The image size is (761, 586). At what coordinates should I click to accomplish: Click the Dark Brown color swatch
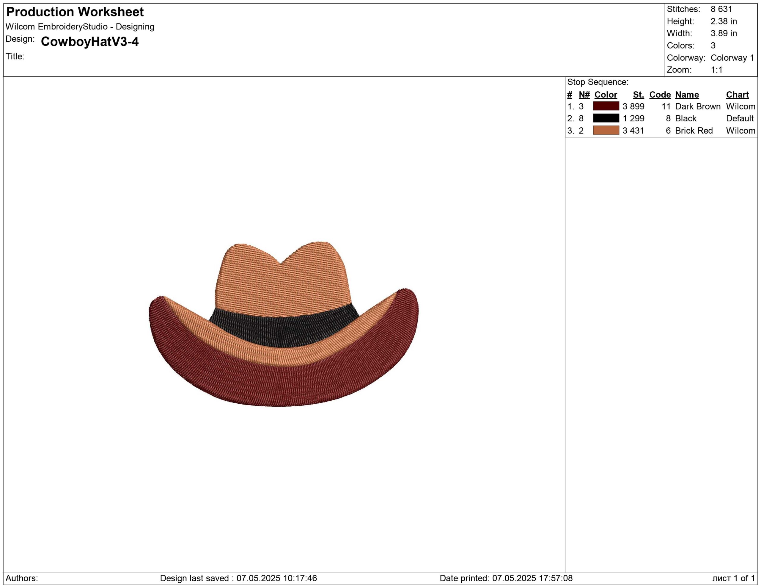click(x=606, y=106)
